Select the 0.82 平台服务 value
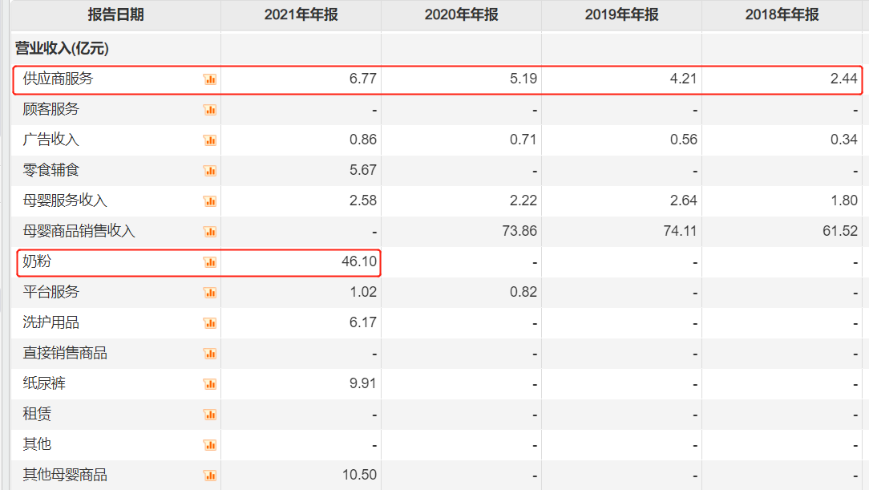The image size is (869, 490). click(523, 292)
